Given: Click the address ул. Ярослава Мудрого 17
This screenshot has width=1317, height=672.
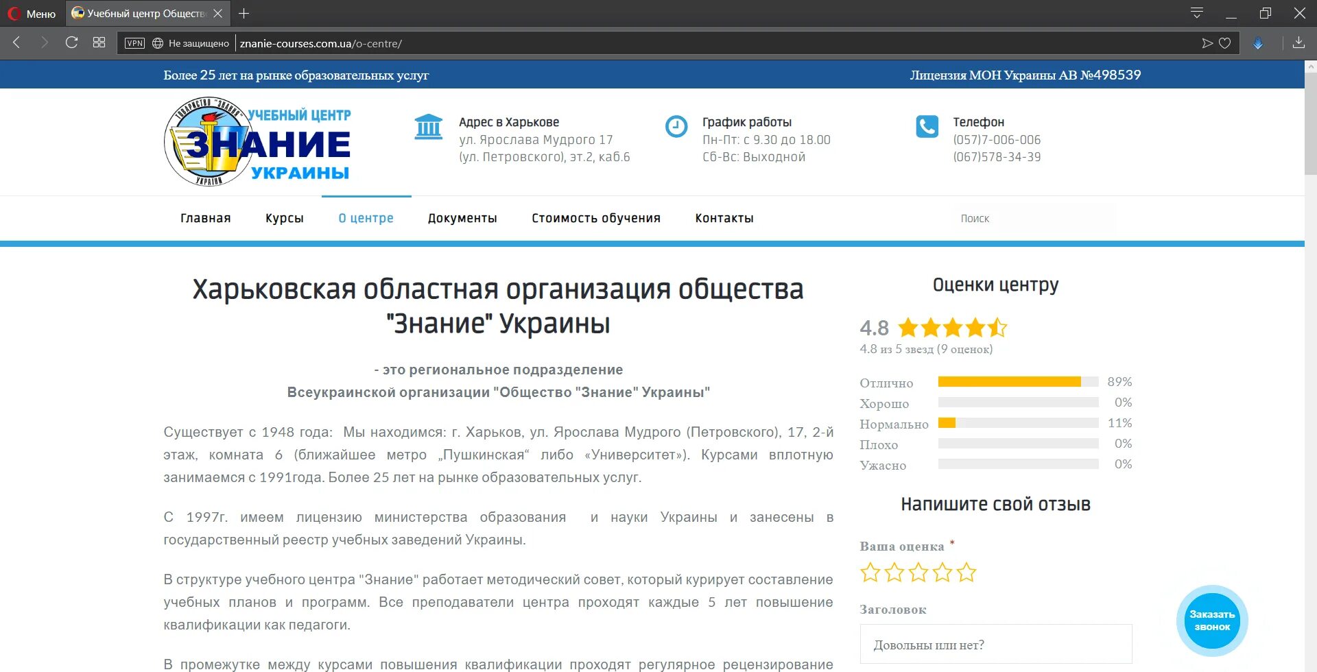Looking at the screenshot, I should click(536, 140).
